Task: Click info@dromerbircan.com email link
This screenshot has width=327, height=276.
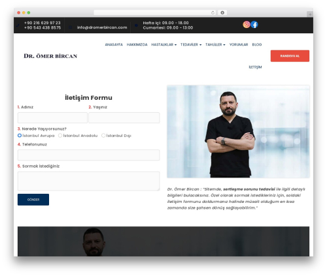Action: 102,27
